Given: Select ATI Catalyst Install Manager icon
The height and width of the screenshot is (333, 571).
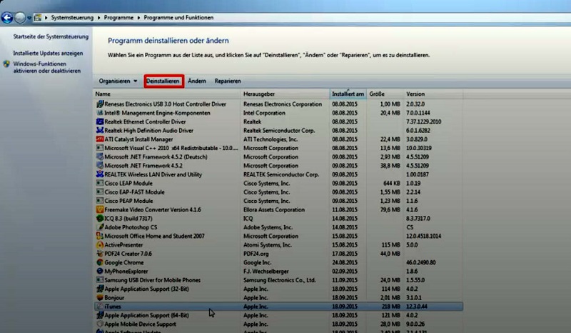Looking at the screenshot, I should click(x=100, y=139).
